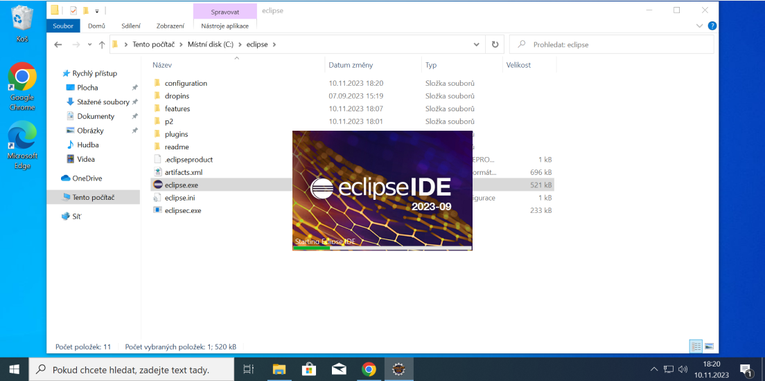Screen dimensions: 765x381
Task: Open Mail app from the taskbar
Action: click(x=339, y=369)
